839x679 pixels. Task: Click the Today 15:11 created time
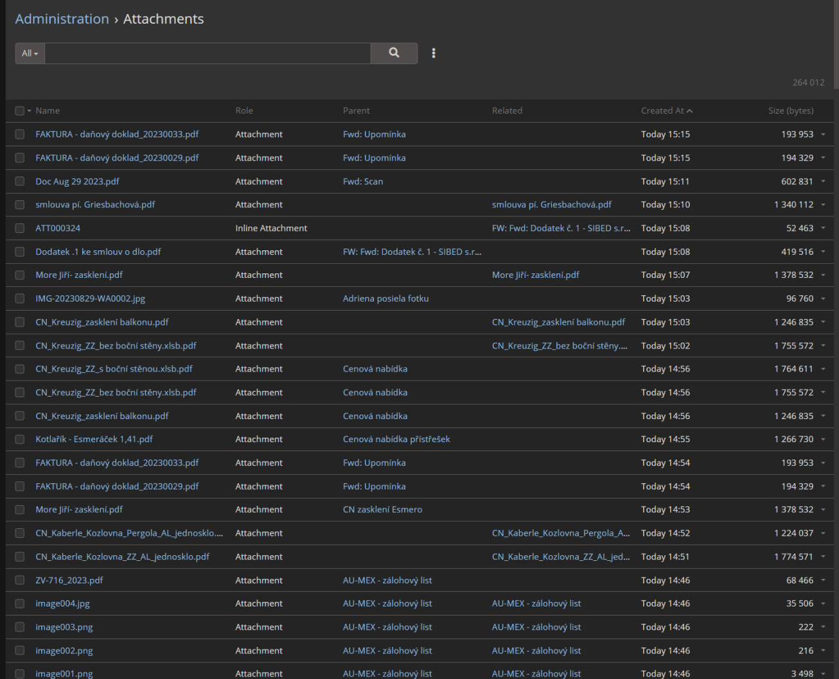coord(666,182)
